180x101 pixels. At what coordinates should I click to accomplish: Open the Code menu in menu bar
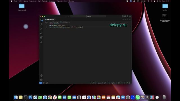click(x=15, y=1)
